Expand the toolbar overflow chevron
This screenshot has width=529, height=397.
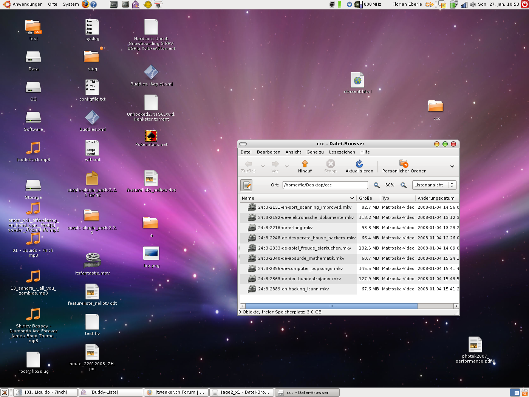[452, 166]
